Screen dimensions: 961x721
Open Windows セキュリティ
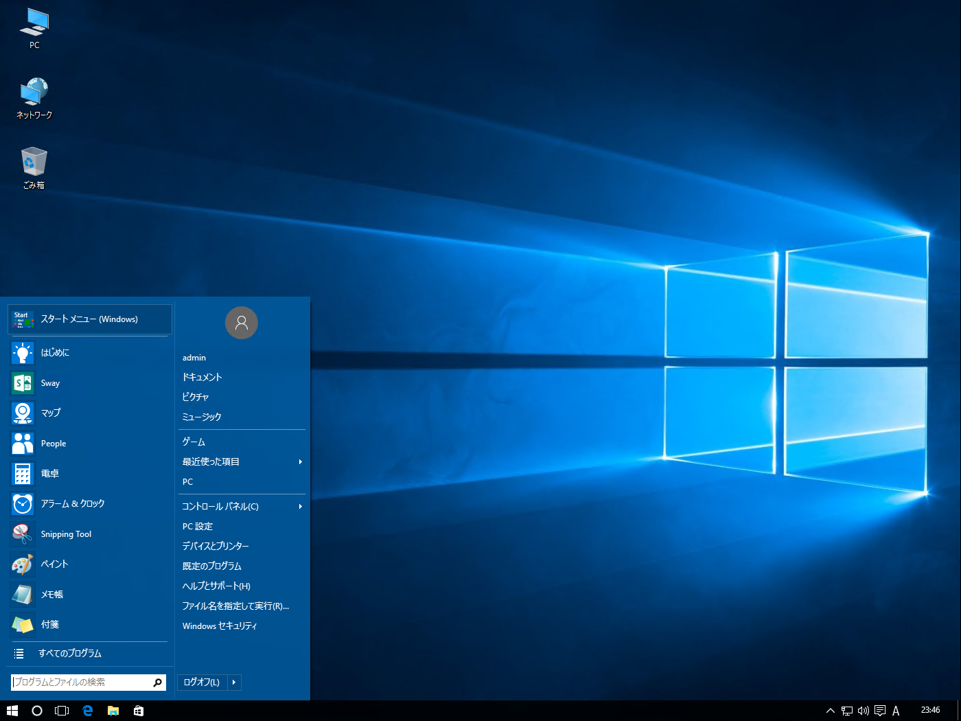click(220, 626)
